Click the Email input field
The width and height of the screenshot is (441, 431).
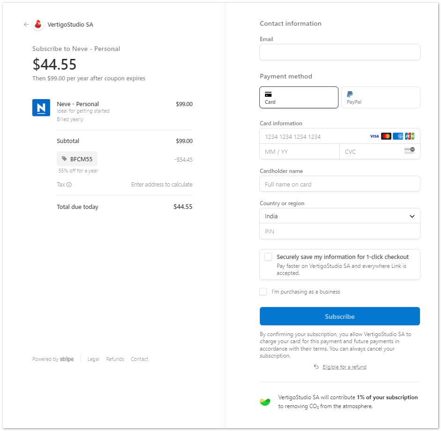339,52
